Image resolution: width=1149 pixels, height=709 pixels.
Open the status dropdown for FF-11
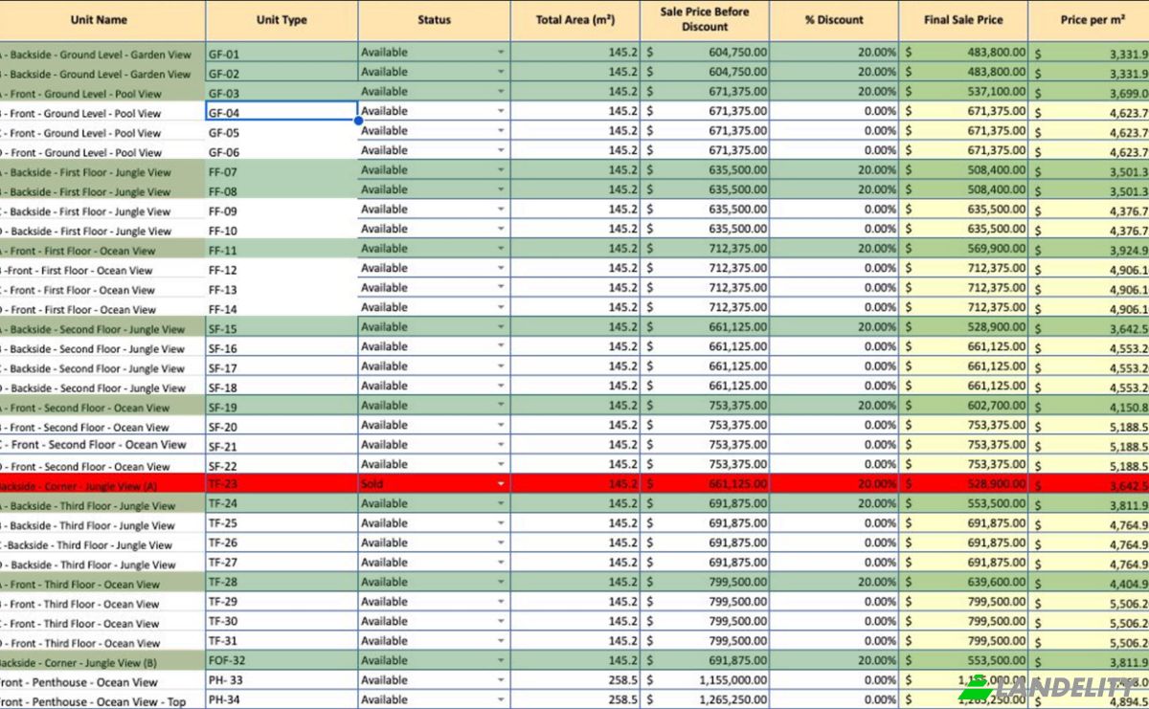[500, 249]
